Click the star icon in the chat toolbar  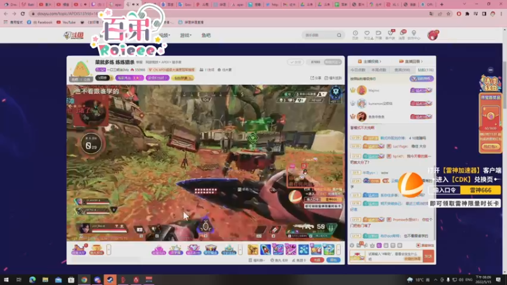pos(372,246)
